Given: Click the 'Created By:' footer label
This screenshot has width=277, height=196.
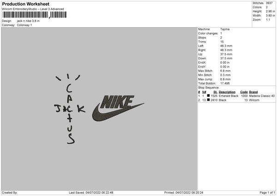Looking at the screenshot, I should 10,193.
